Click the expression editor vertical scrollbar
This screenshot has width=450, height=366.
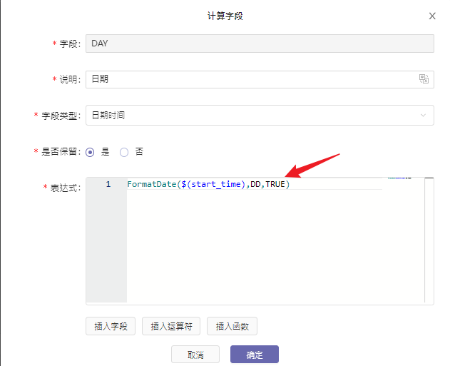coord(429,240)
